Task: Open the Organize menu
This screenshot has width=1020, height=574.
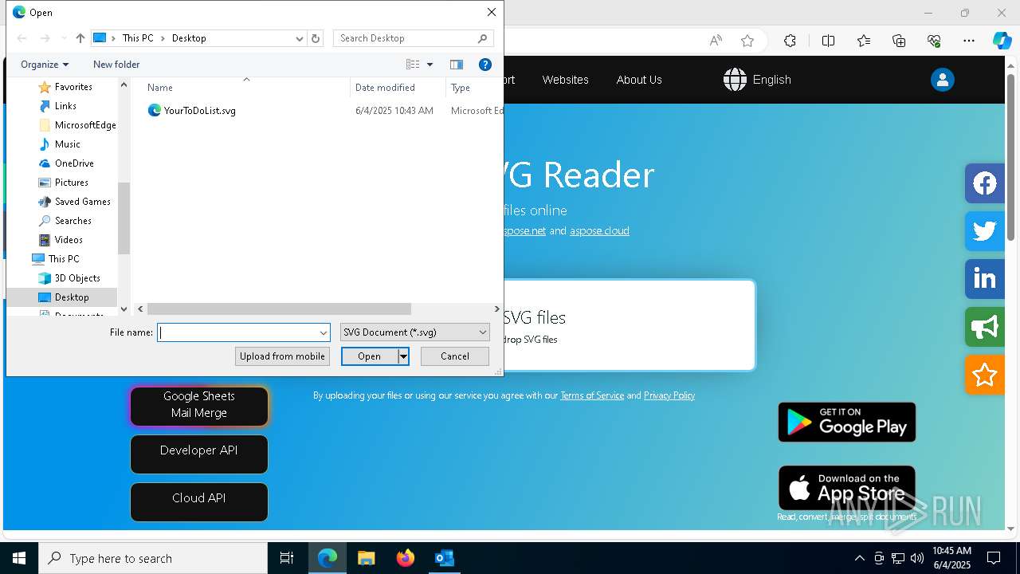Action: click(x=45, y=65)
